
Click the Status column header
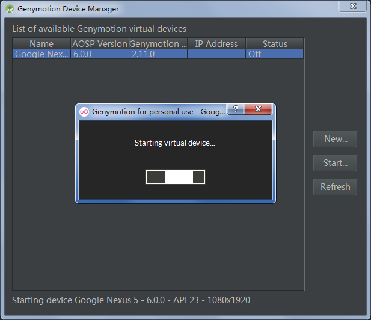[x=275, y=44]
